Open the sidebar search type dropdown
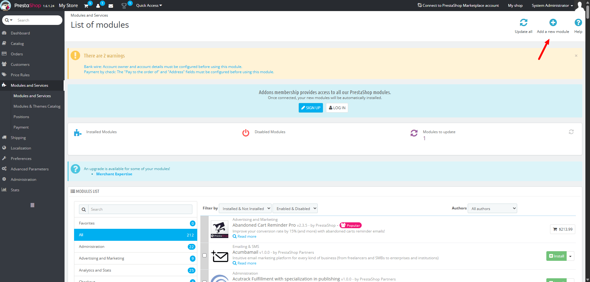 (x=9, y=20)
